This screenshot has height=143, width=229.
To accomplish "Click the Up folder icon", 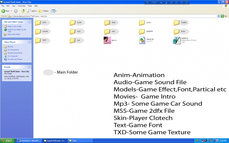I will click(23, 11).
